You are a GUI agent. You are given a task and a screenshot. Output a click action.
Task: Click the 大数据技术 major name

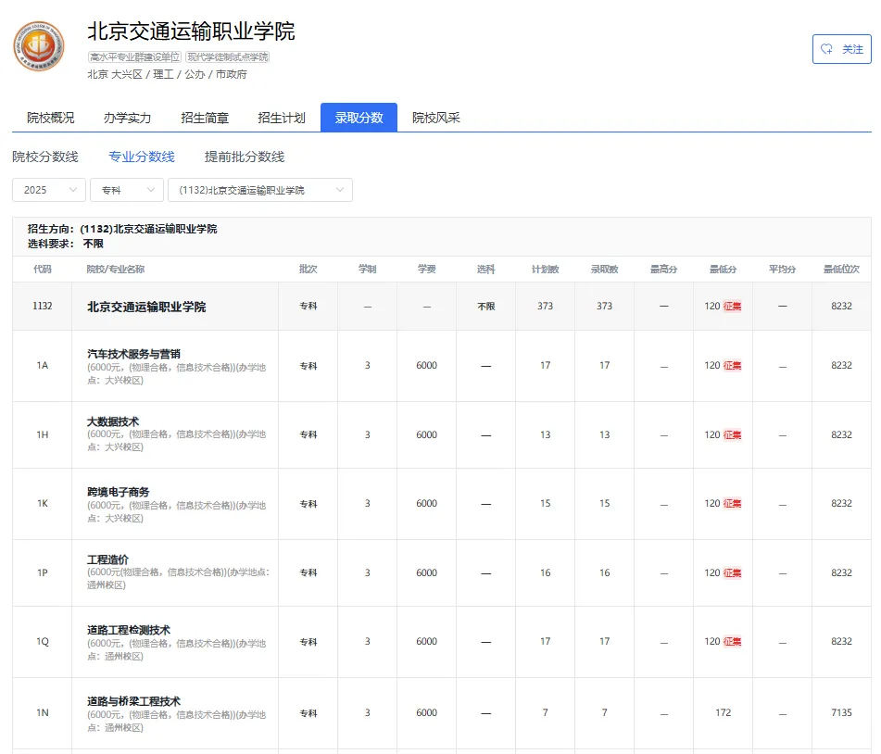click(x=113, y=421)
